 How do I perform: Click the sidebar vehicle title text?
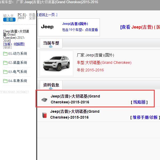tap(16, 36)
